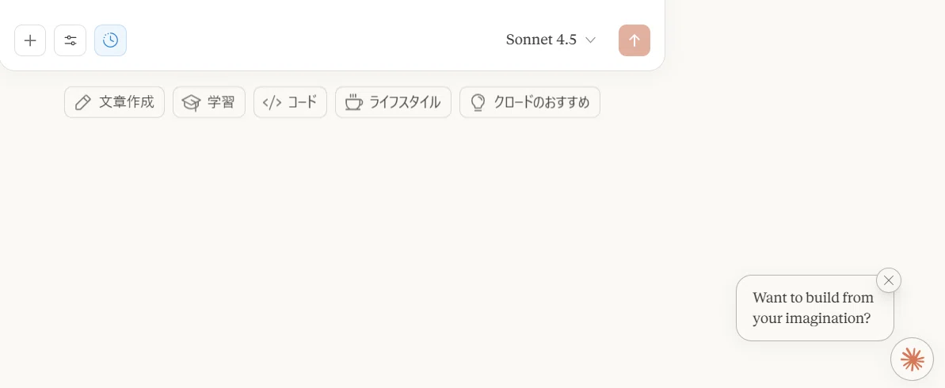
Task: Open the コード prompt category
Action: pos(290,102)
